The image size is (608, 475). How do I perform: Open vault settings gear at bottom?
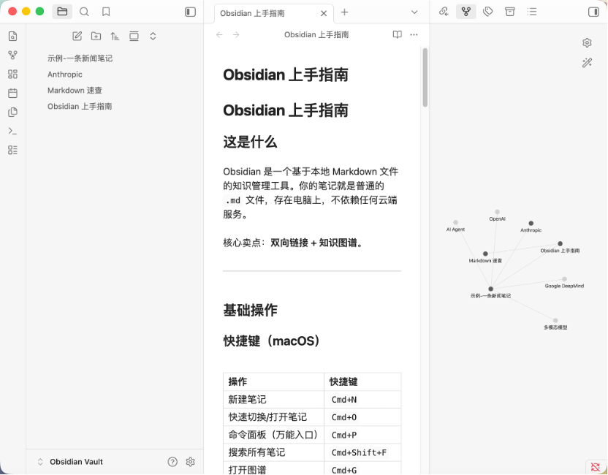click(190, 462)
